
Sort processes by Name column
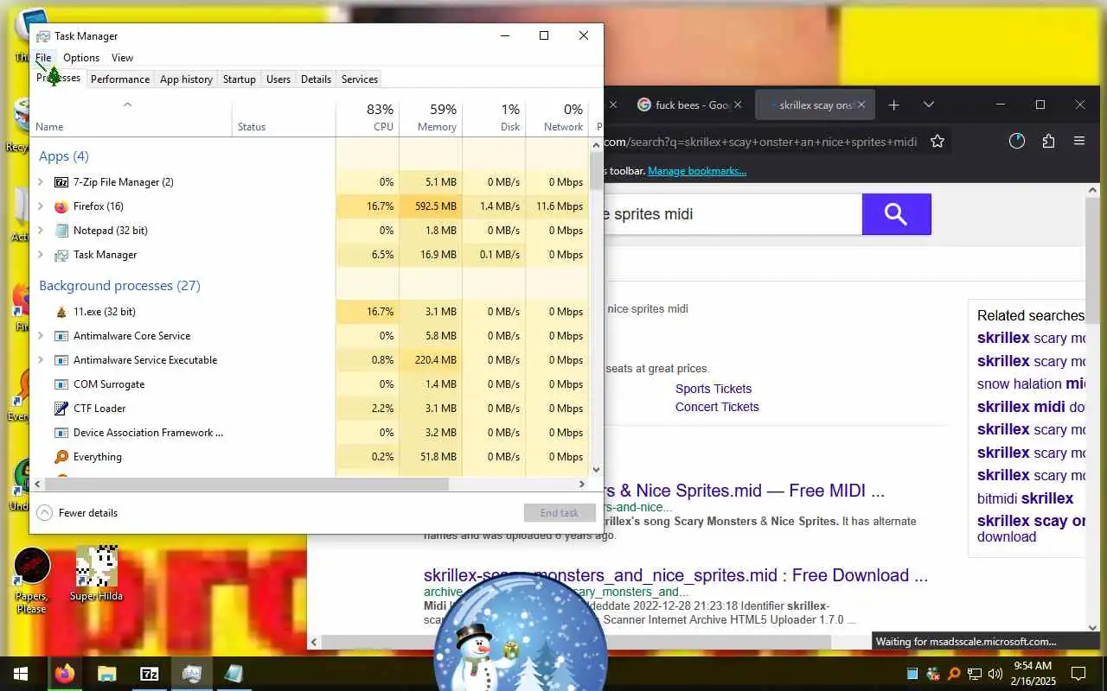click(x=131, y=117)
